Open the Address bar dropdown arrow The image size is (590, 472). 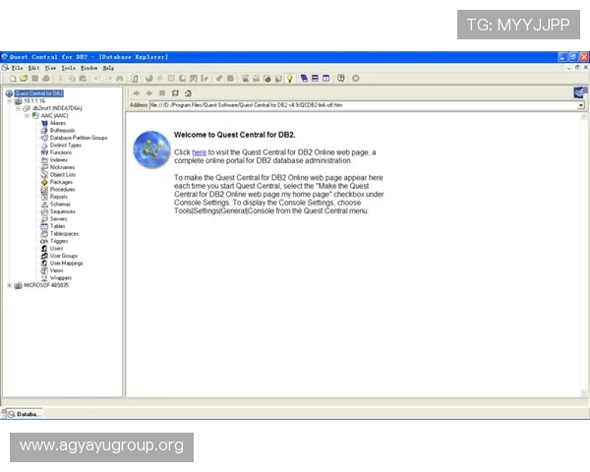[581, 104]
